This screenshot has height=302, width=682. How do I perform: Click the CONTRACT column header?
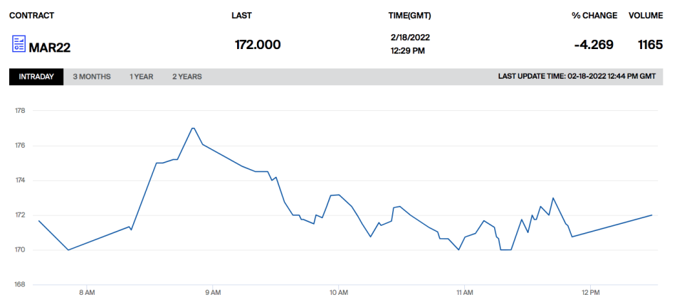31,16
